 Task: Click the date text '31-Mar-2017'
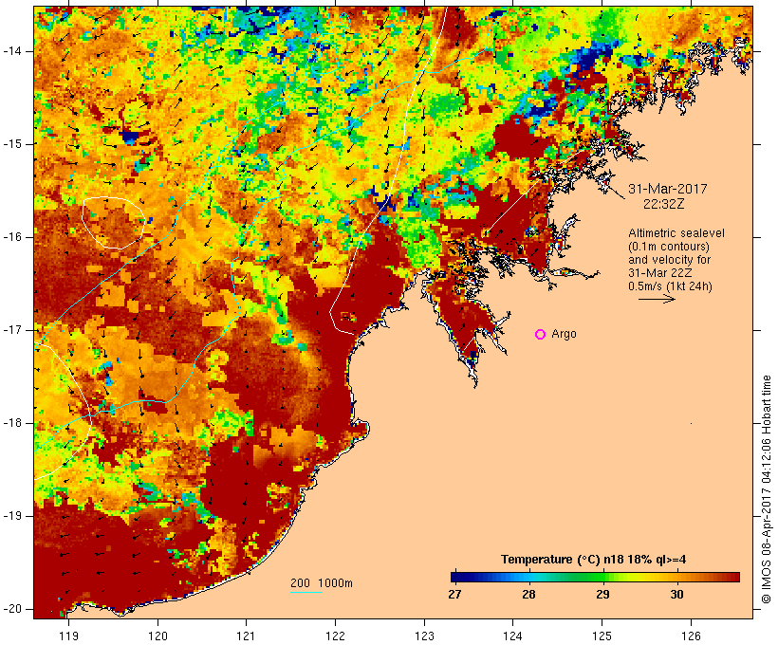click(x=667, y=189)
